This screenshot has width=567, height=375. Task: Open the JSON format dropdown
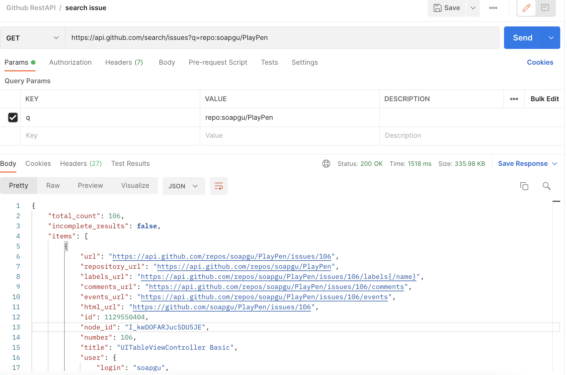coord(184,186)
